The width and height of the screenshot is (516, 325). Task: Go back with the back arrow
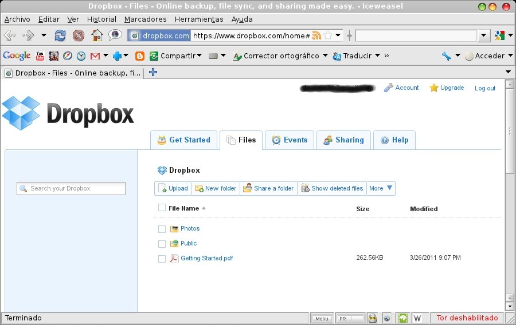point(10,35)
